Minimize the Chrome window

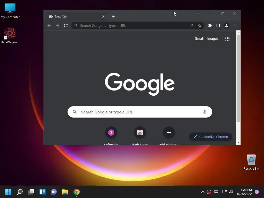[x=211, y=14]
